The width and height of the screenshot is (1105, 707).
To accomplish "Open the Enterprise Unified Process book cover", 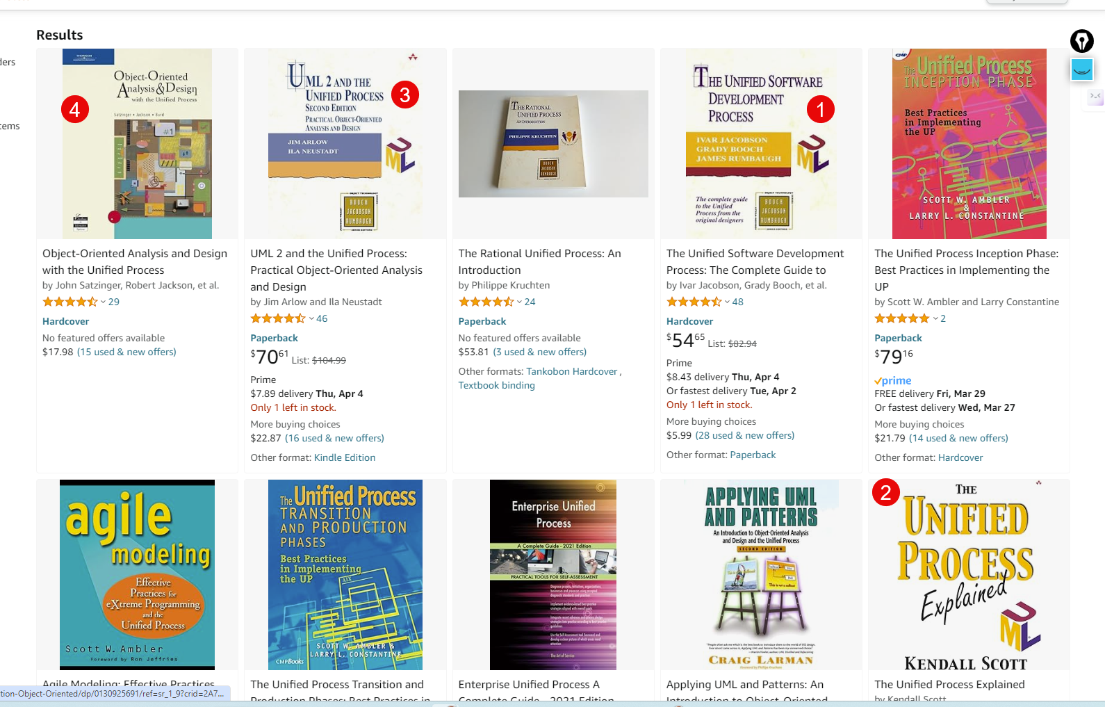I will click(553, 574).
